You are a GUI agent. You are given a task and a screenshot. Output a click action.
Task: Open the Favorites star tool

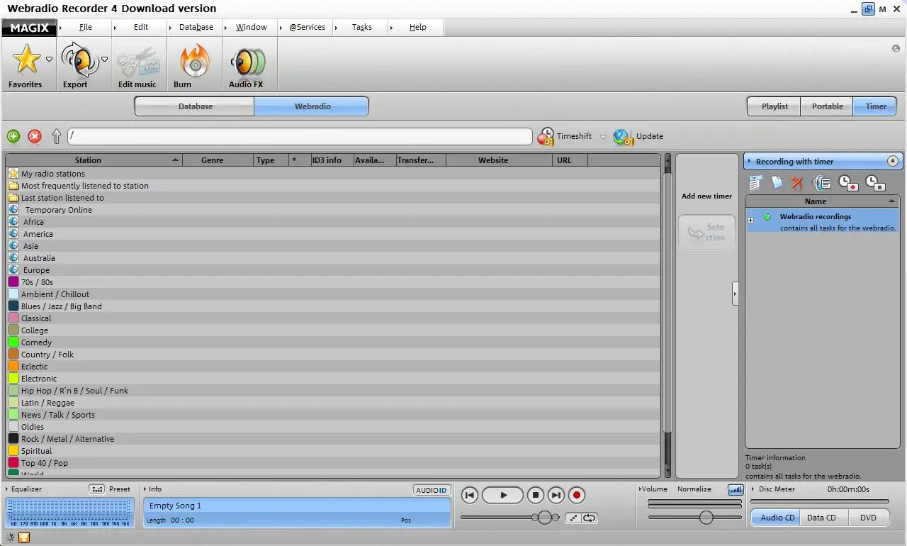pos(26,60)
